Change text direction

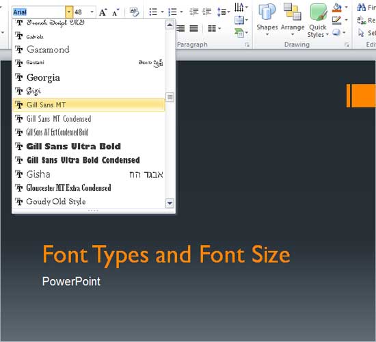pos(241,7)
